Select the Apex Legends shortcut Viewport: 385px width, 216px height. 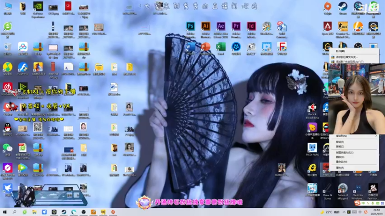pos(328,26)
